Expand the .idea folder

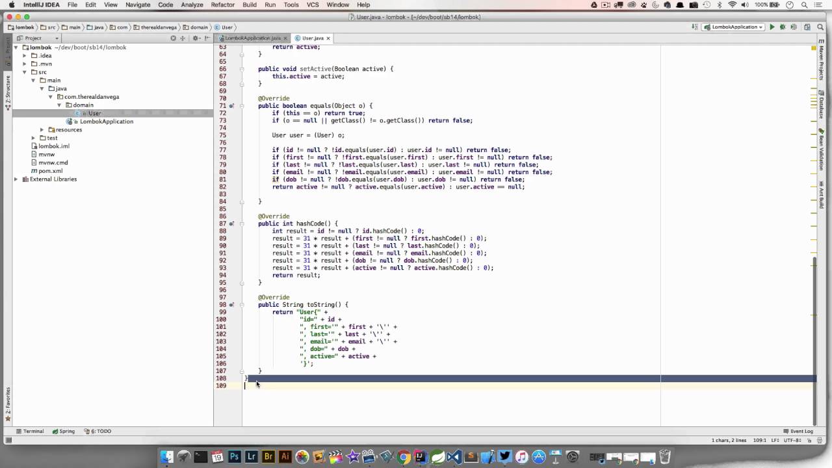click(x=24, y=55)
